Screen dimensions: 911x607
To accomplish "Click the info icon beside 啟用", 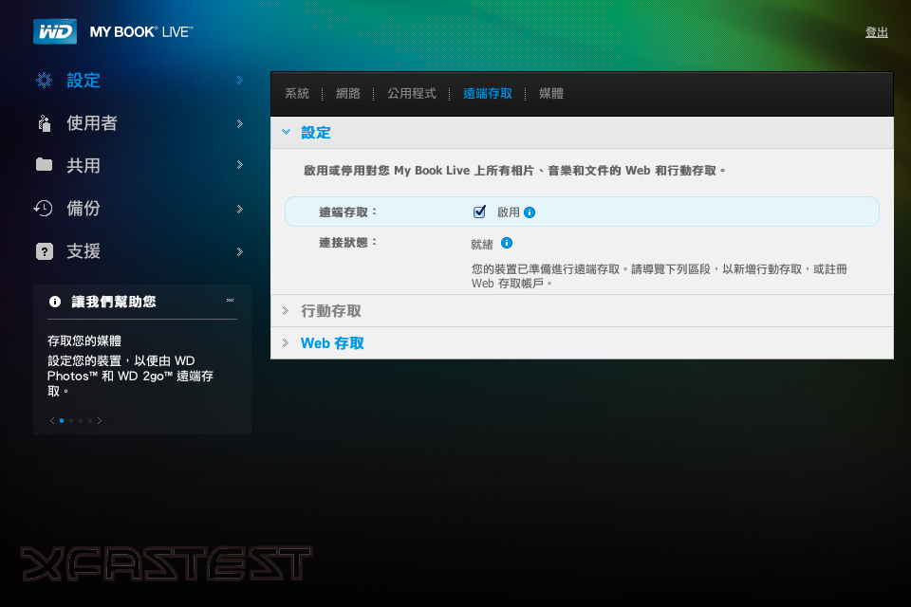I will pyautogui.click(x=530, y=212).
